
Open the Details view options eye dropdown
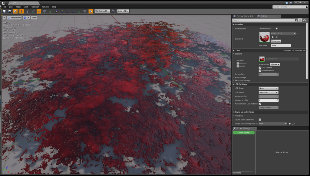pyautogui.click(x=305, y=20)
